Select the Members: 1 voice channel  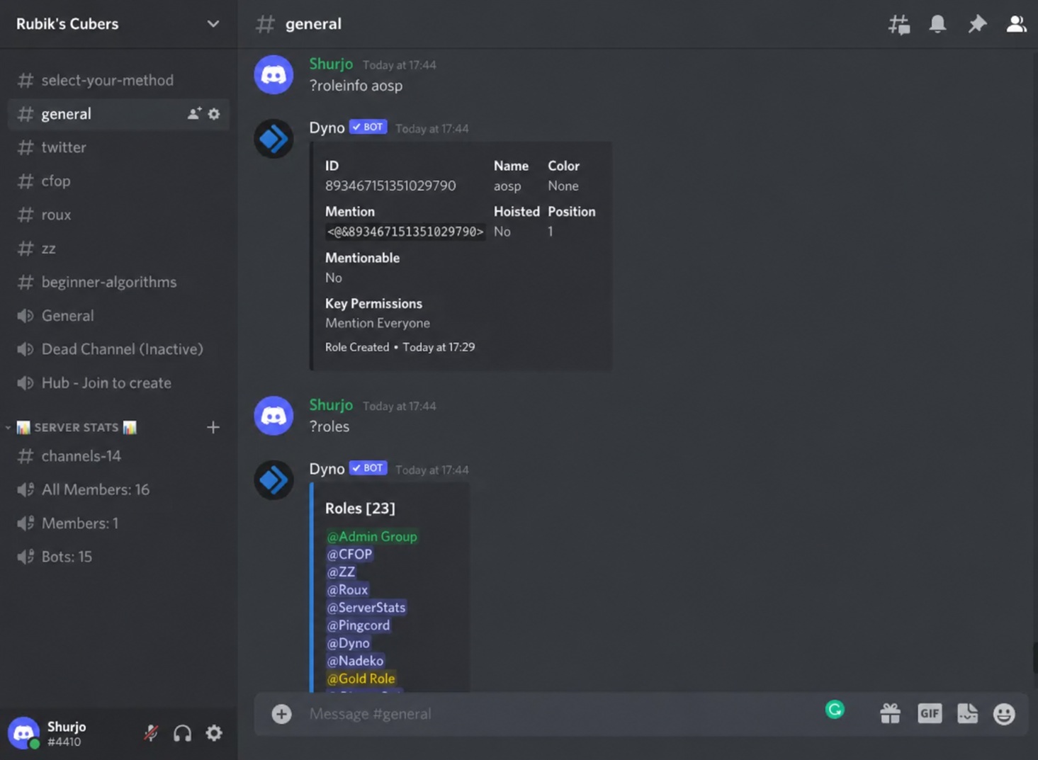pos(118,523)
